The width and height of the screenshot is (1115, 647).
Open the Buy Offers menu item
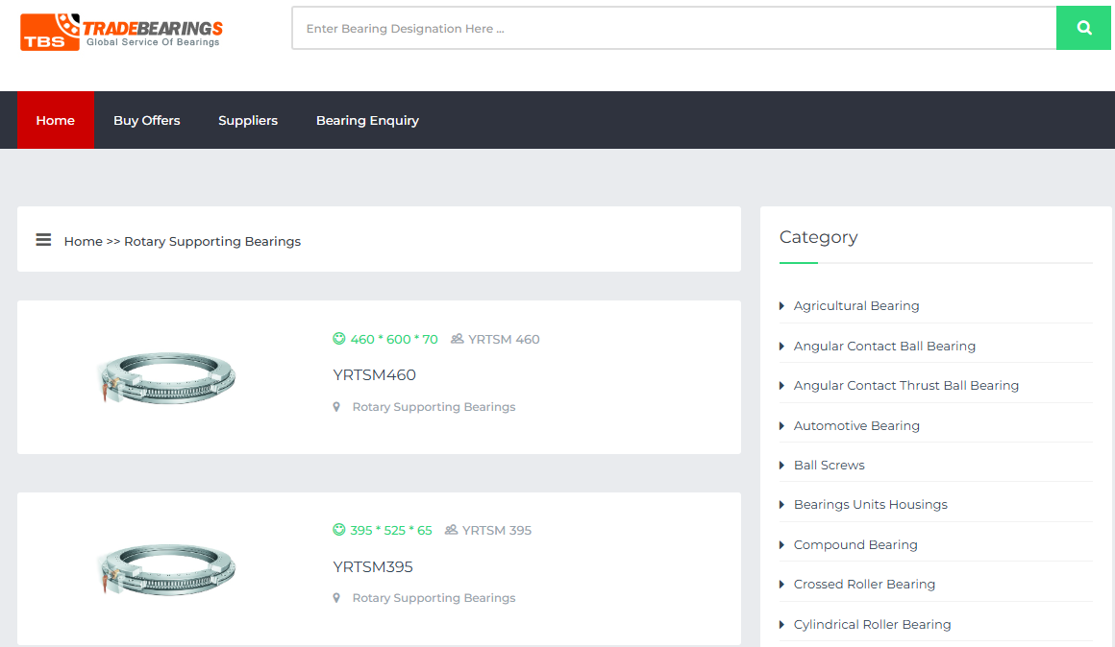[146, 120]
